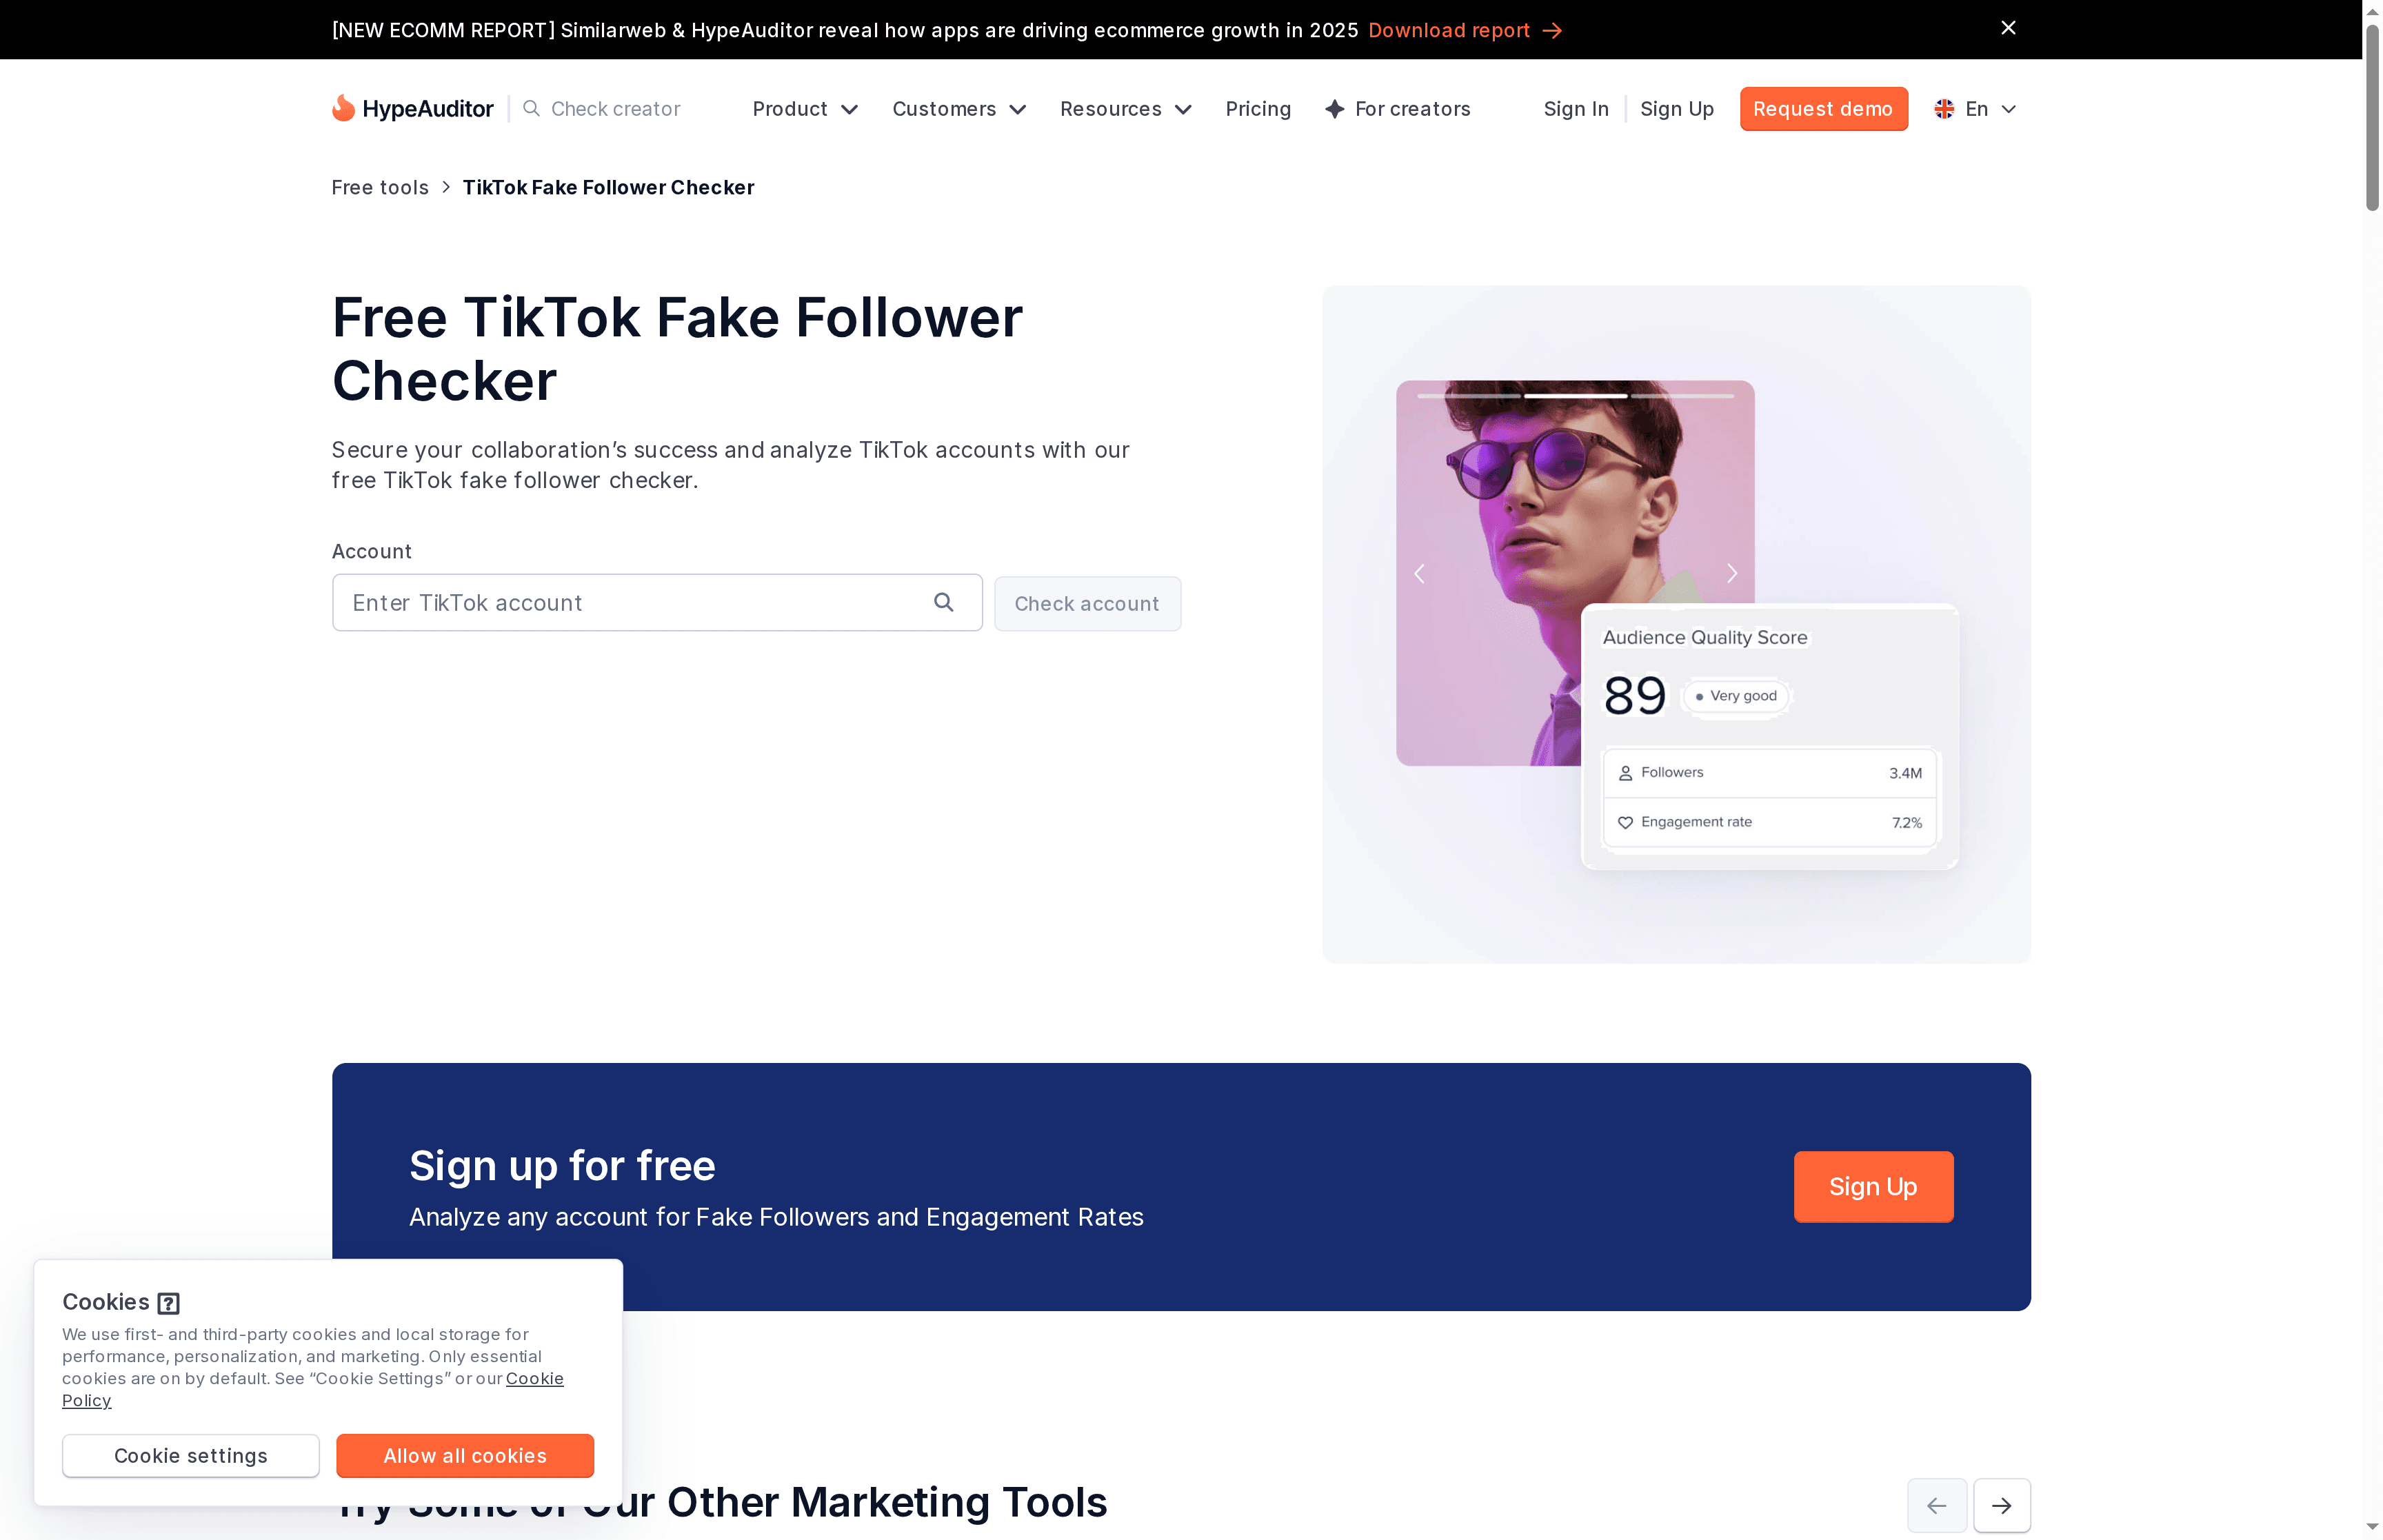Open the Product dropdown

click(804, 109)
